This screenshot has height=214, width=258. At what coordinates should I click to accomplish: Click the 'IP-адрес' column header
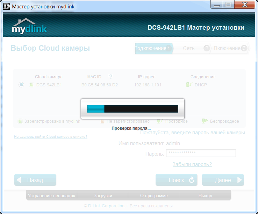146,77
